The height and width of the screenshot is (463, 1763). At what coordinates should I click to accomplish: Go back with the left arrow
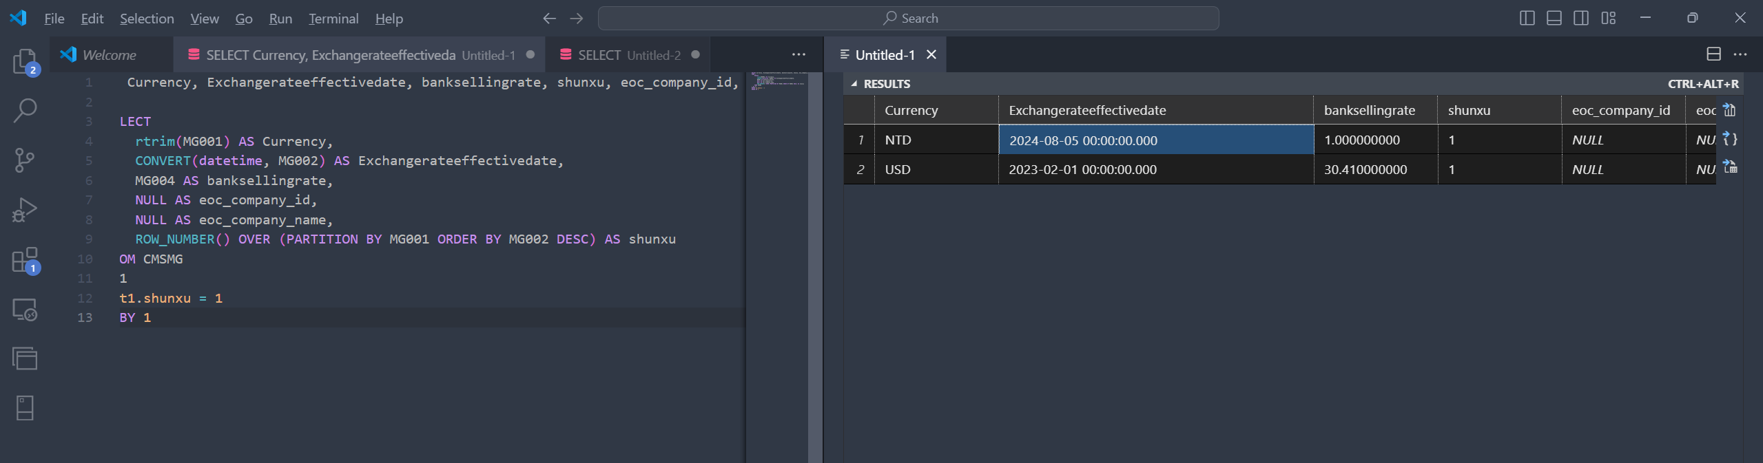(x=549, y=19)
